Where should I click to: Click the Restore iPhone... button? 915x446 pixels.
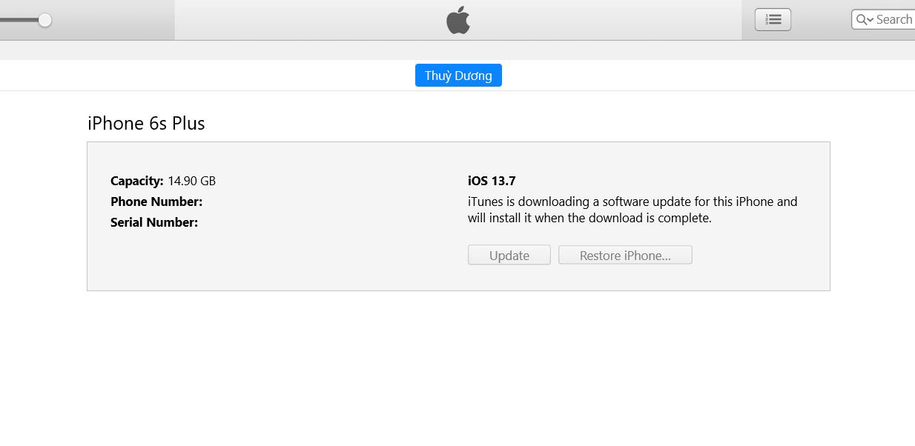click(625, 256)
